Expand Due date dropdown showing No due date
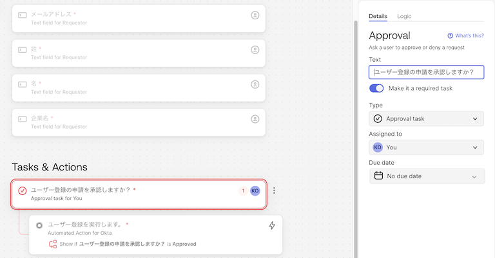 pos(426,176)
